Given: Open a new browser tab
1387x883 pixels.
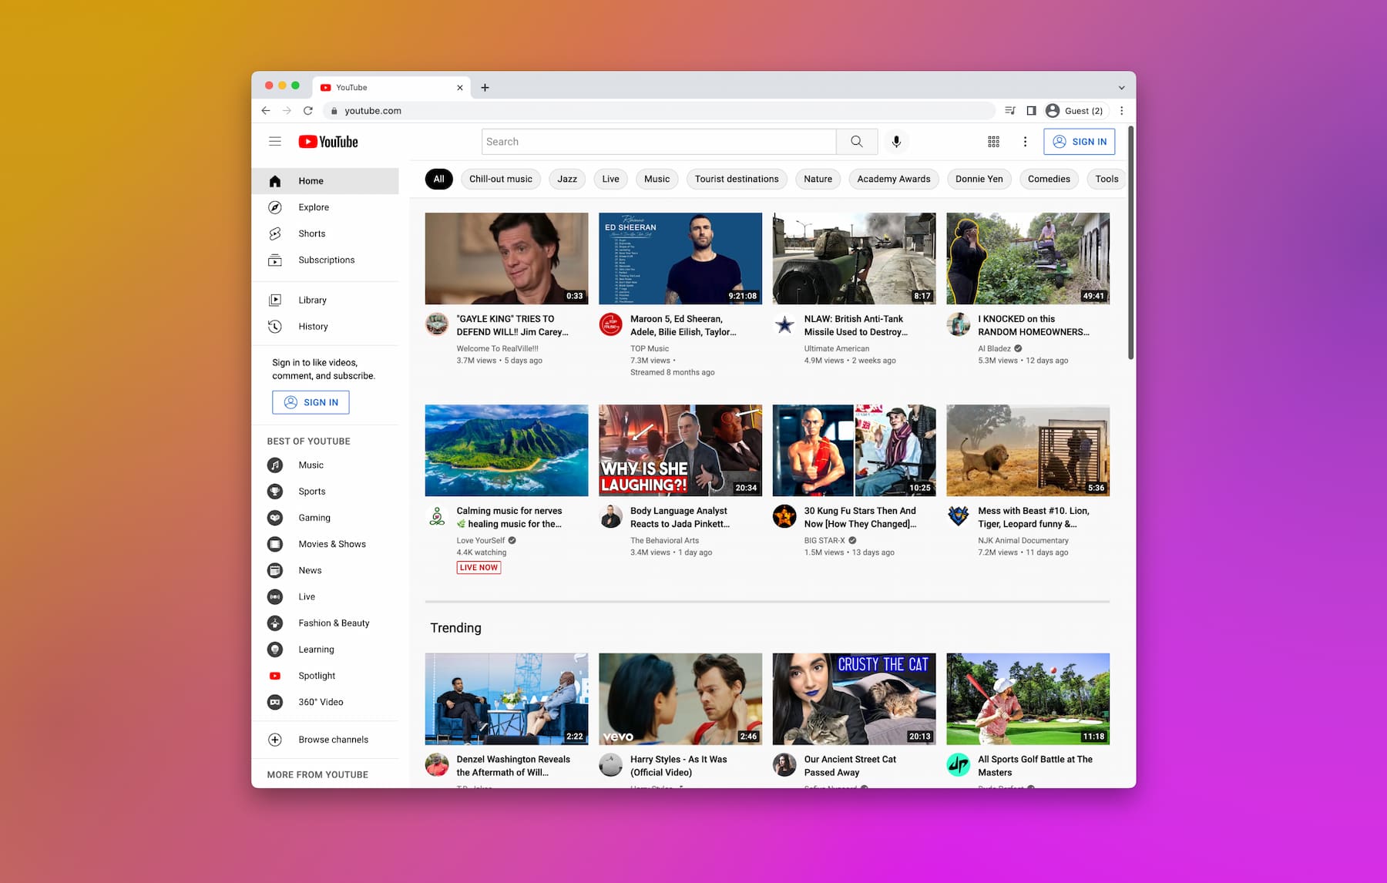Looking at the screenshot, I should 485,88.
